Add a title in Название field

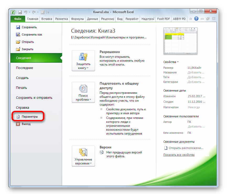(x=196, y=72)
